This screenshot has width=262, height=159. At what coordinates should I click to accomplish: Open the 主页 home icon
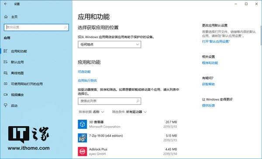coord(6,17)
